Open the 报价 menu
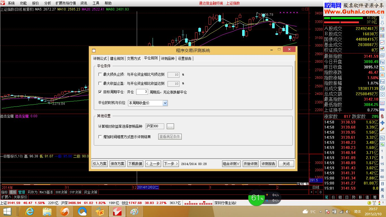 (x=36, y=3)
